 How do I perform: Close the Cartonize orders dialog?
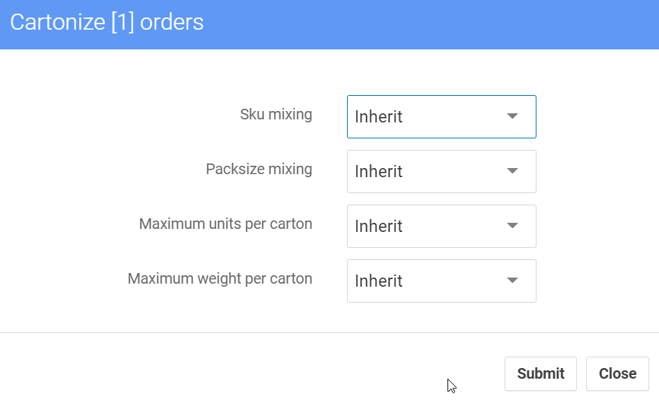617,373
